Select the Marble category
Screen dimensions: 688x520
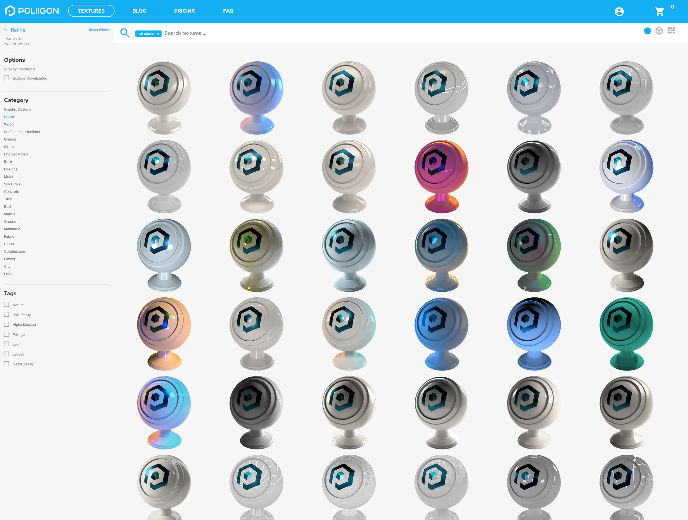tap(10, 214)
